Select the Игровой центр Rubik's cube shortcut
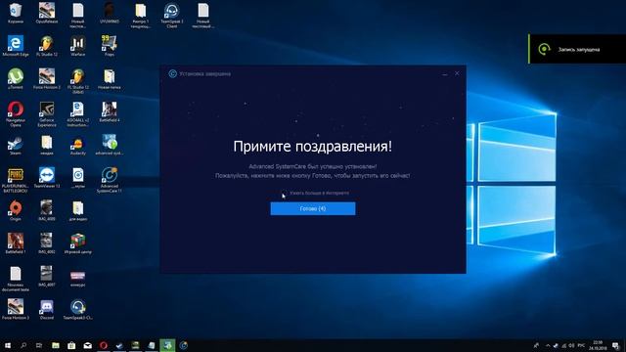The width and height of the screenshot is (626, 352). click(78, 243)
